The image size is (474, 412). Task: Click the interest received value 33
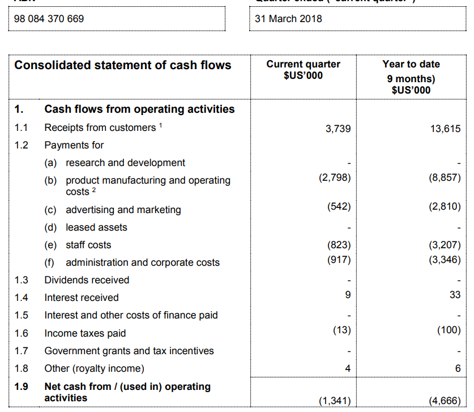(x=455, y=295)
